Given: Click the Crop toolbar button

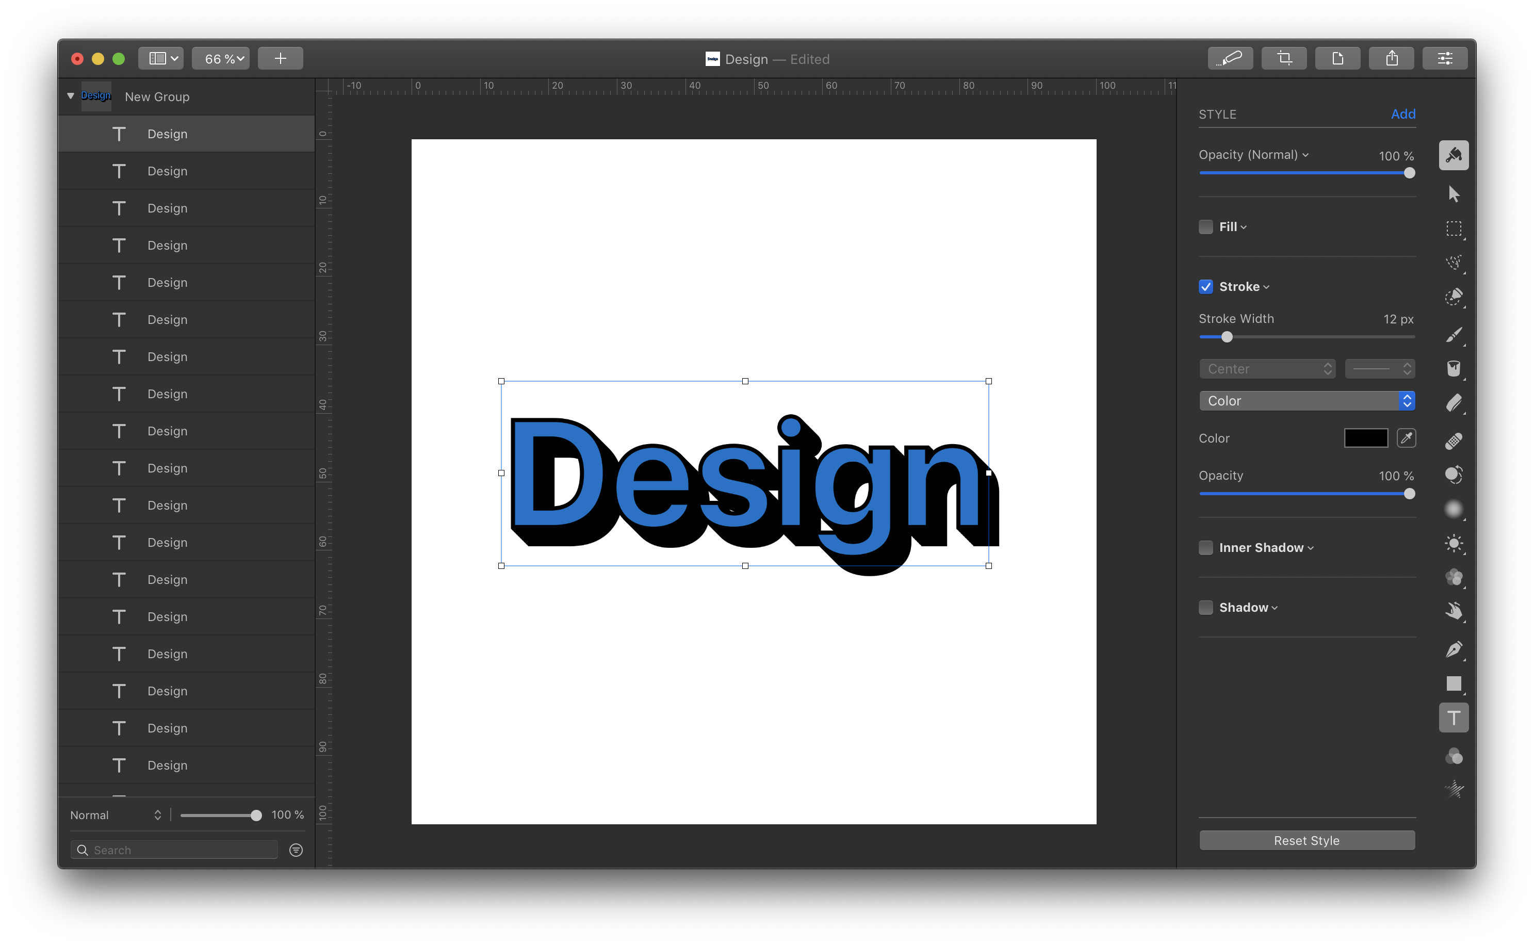Looking at the screenshot, I should click(x=1283, y=58).
